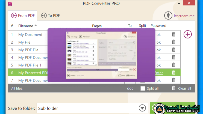Click the Clear all trash icon
The height and width of the screenshot is (114, 203).
tap(173, 88)
